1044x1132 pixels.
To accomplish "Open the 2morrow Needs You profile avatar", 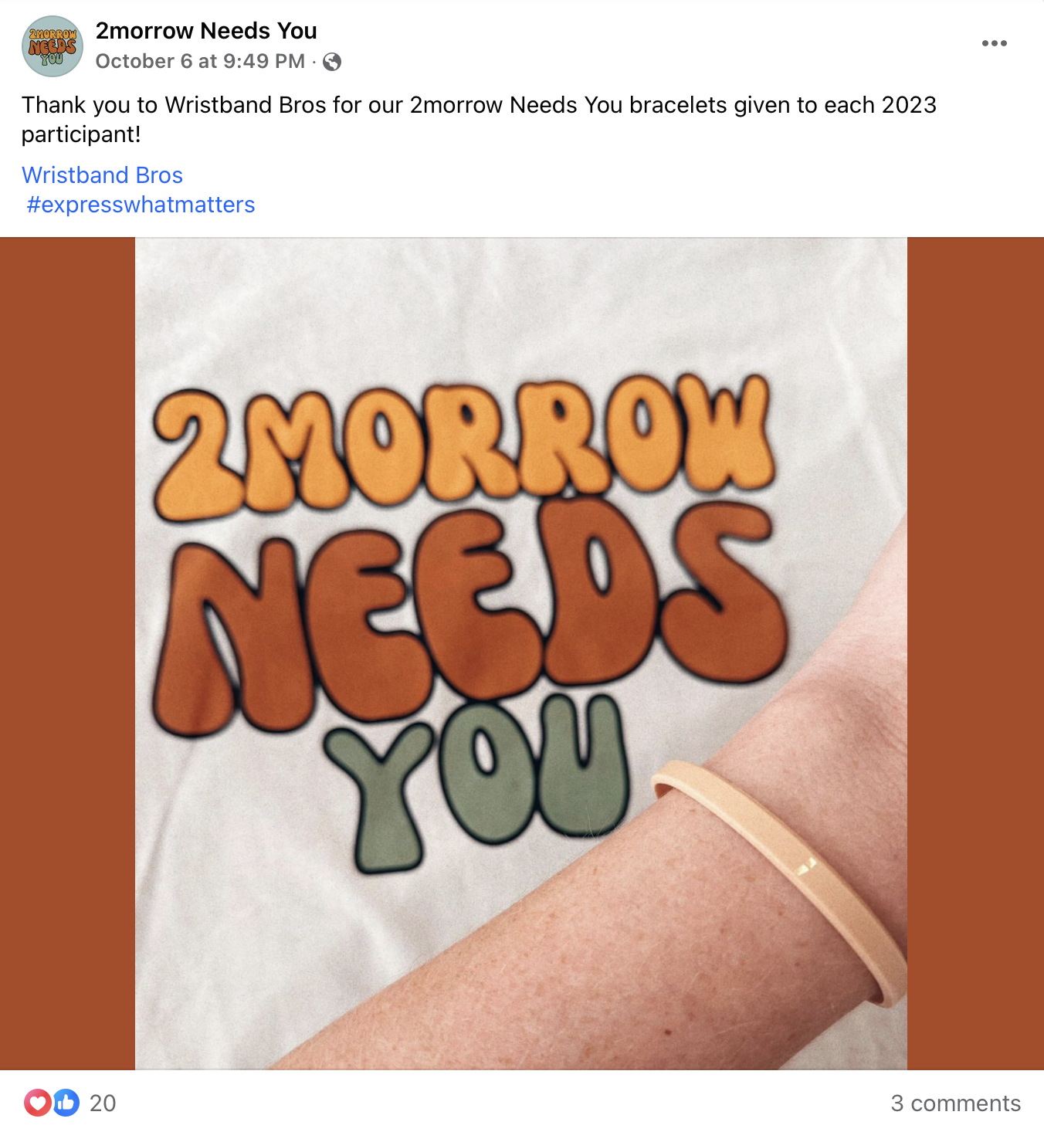I will 53,46.
